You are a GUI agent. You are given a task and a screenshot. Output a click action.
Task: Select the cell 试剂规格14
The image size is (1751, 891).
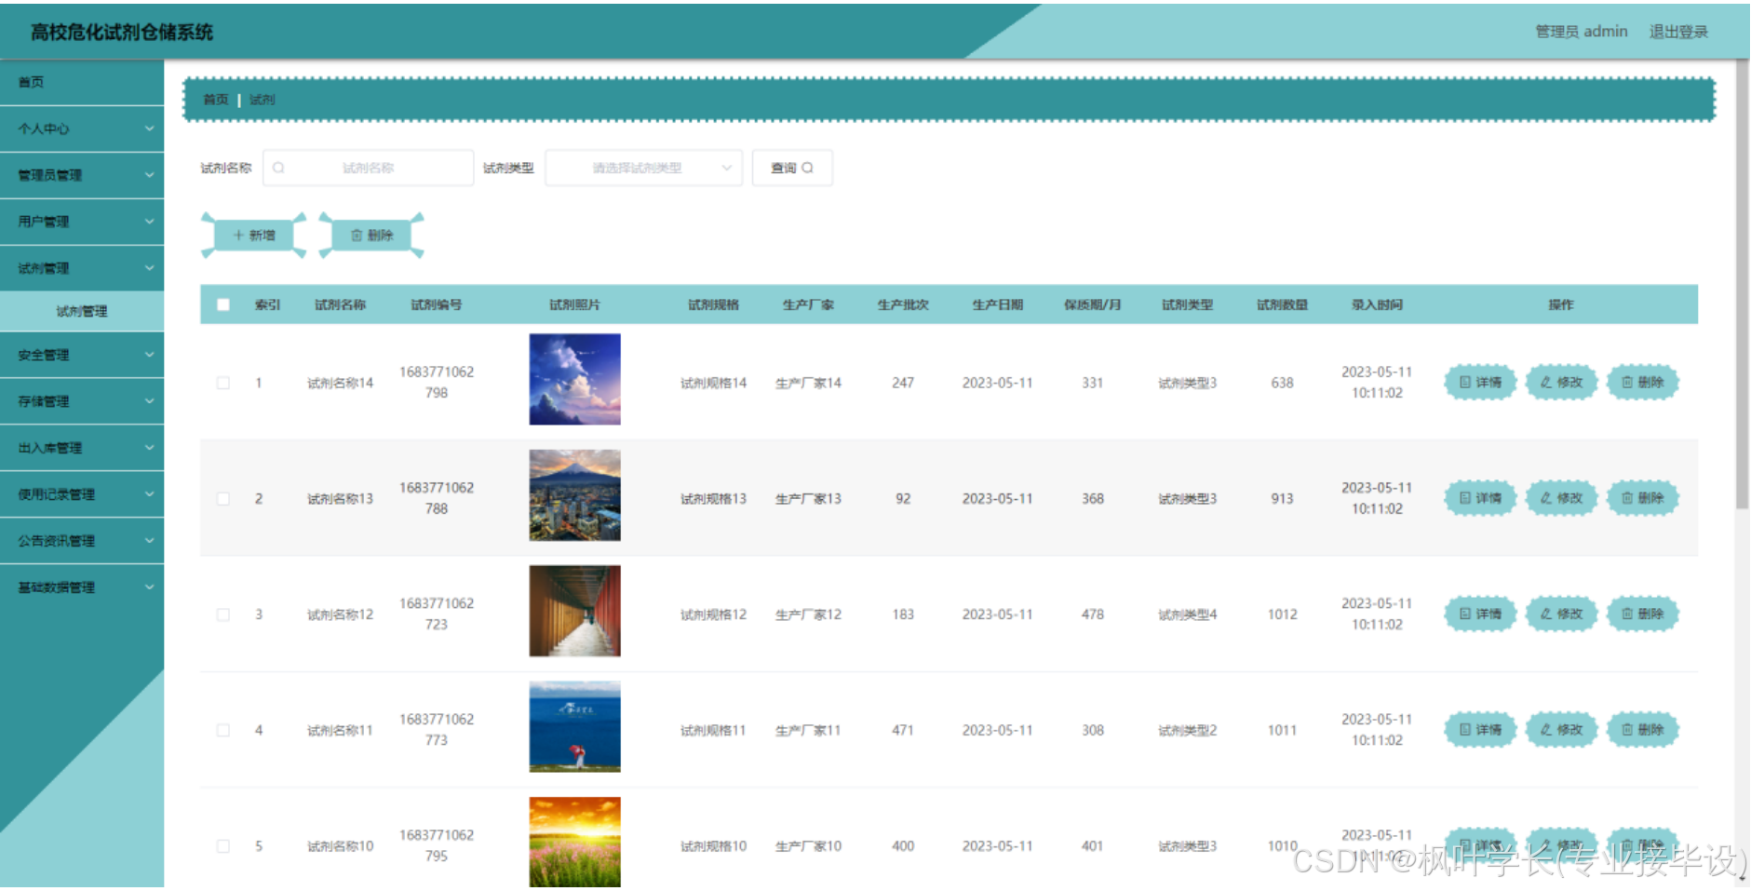tap(713, 383)
